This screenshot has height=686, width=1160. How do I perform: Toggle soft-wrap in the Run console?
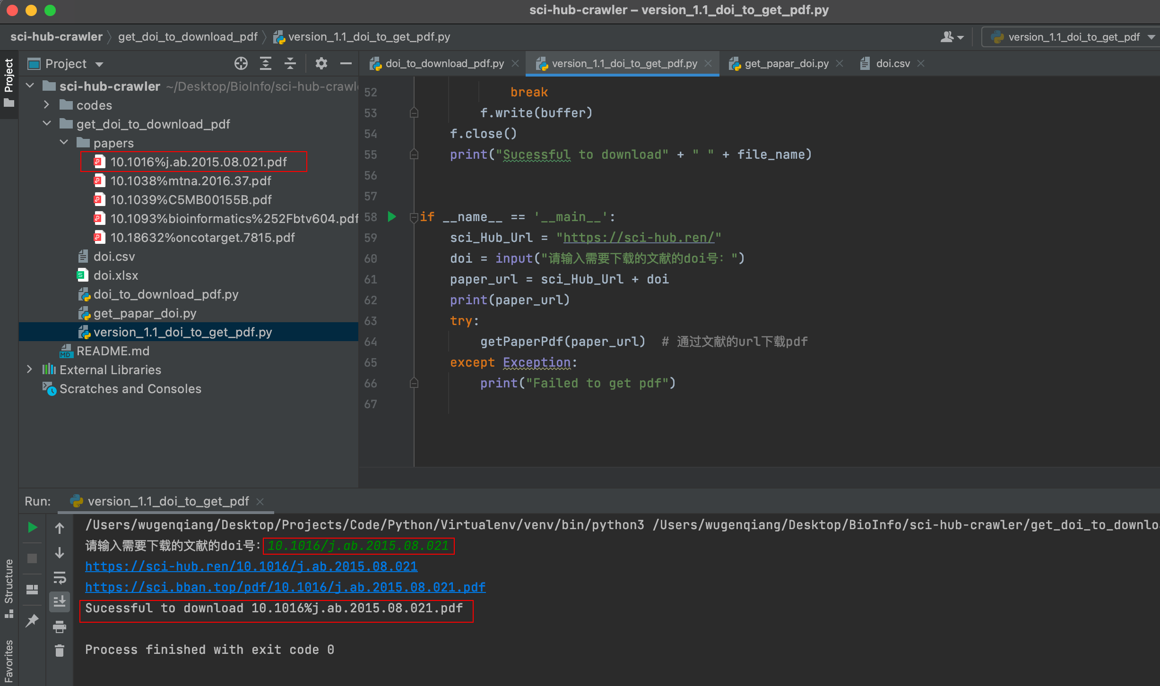tap(60, 578)
